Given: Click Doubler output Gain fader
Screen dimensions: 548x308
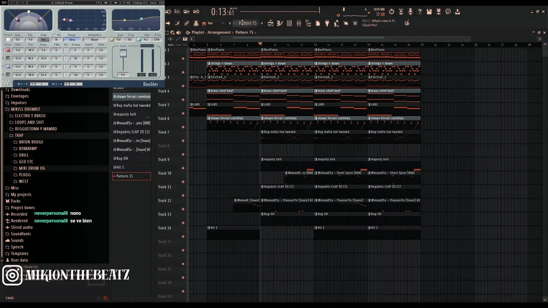Looking at the screenshot, I should point(123,53).
